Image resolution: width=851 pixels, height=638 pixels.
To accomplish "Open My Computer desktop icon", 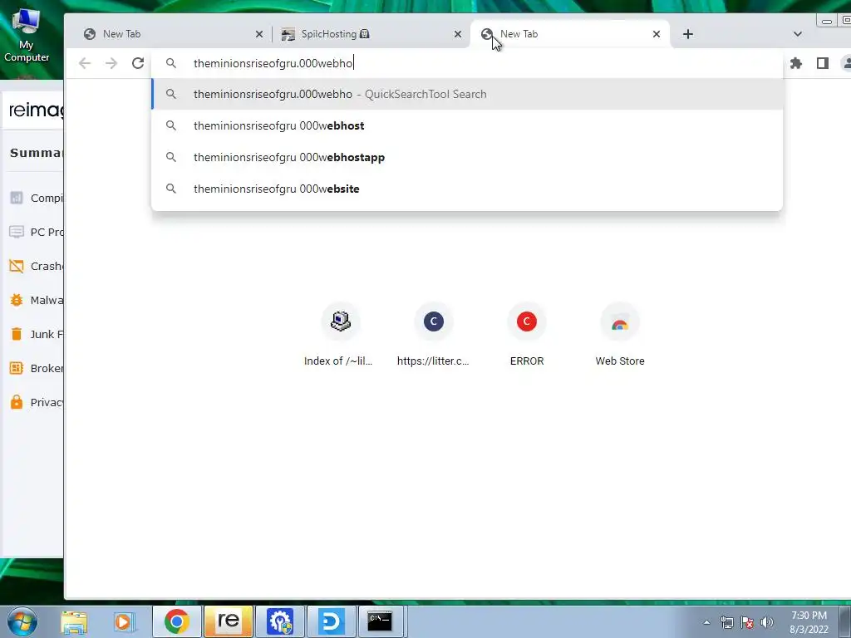I will click(x=26, y=35).
